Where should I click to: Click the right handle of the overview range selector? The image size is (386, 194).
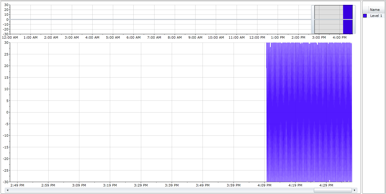point(354,19)
